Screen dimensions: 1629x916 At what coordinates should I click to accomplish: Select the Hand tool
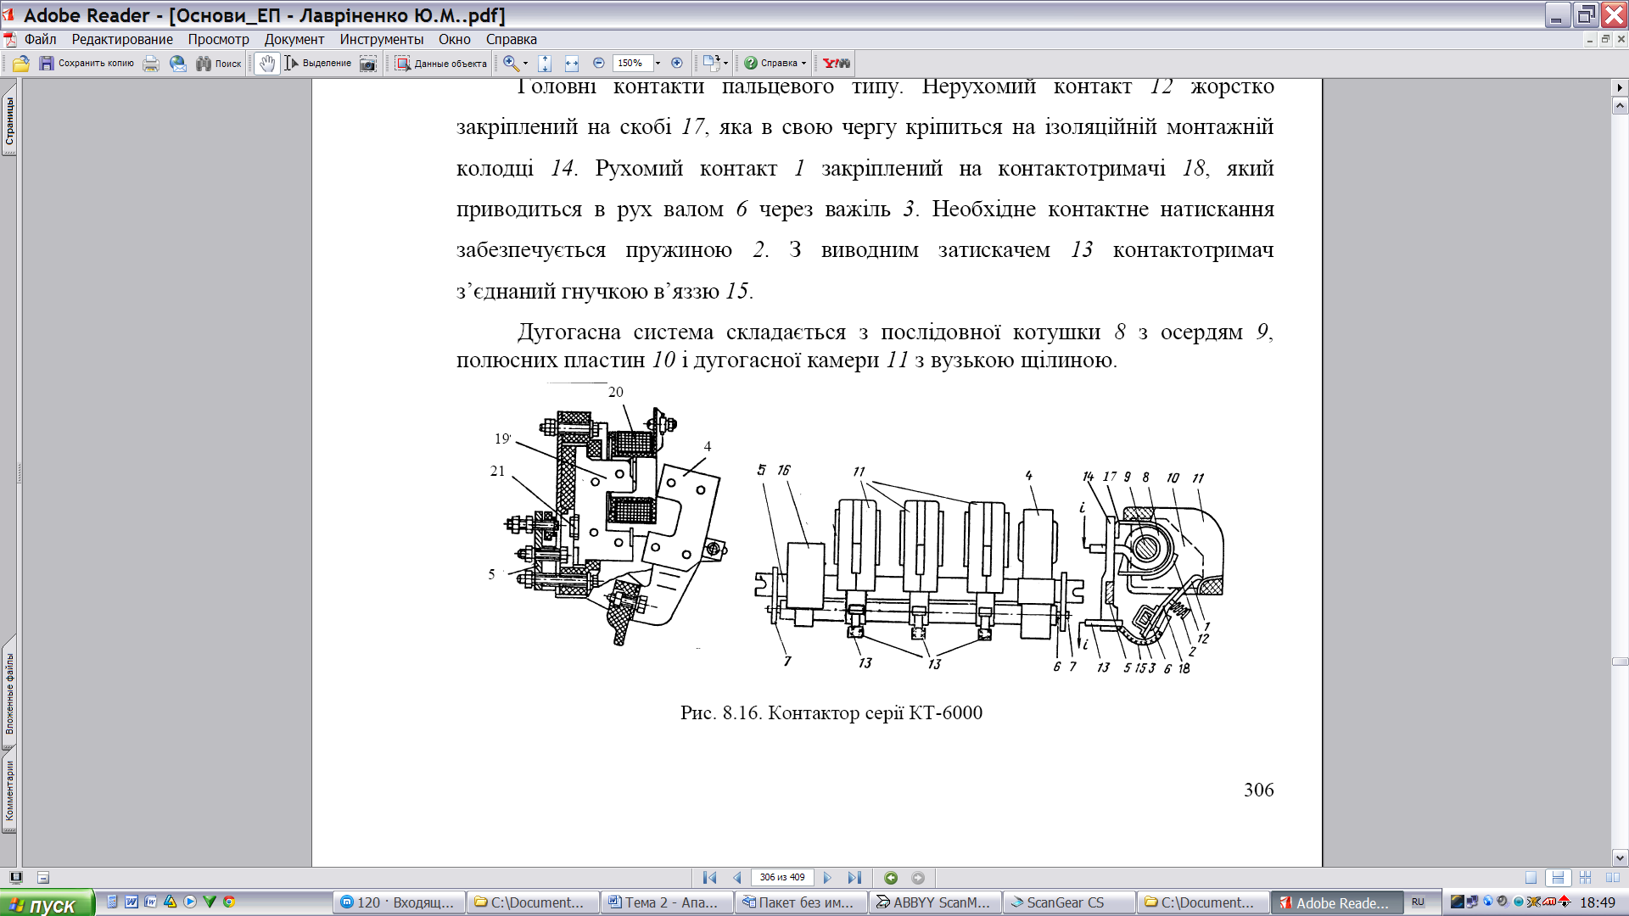click(x=267, y=64)
